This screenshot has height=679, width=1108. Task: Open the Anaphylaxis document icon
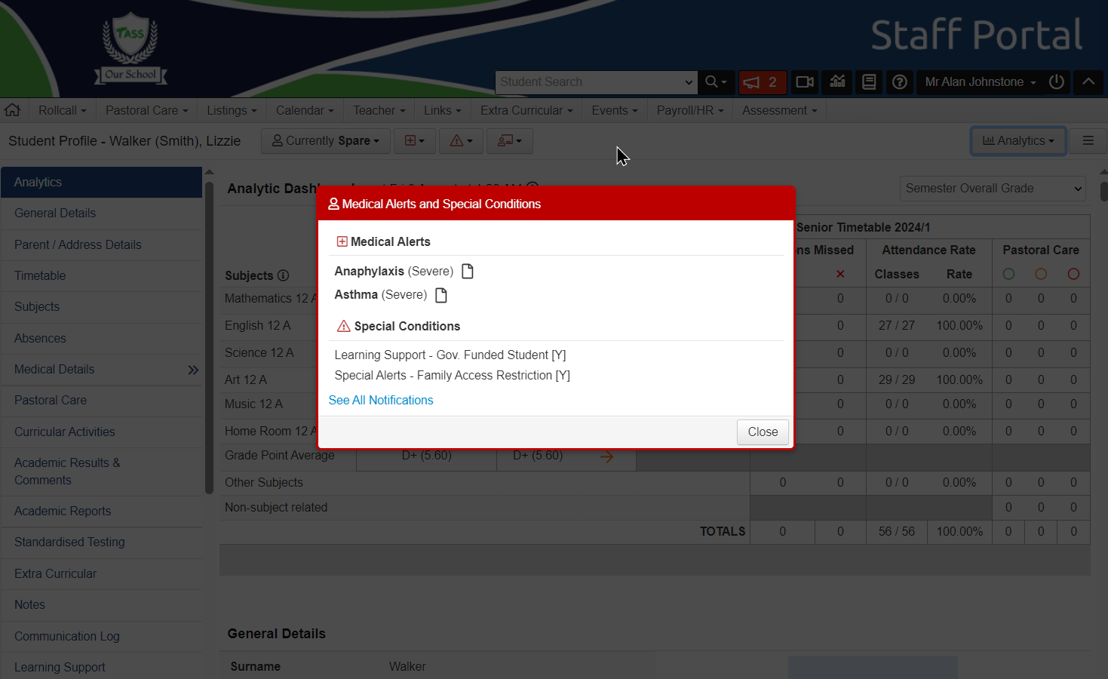pyautogui.click(x=468, y=272)
